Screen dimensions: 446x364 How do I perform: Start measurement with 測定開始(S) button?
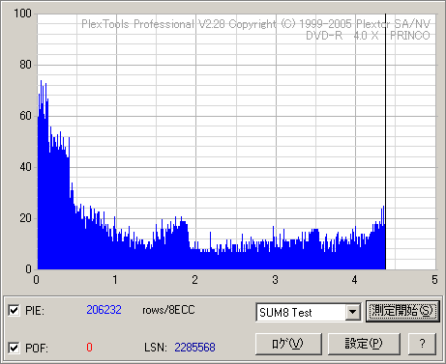[402, 311]
